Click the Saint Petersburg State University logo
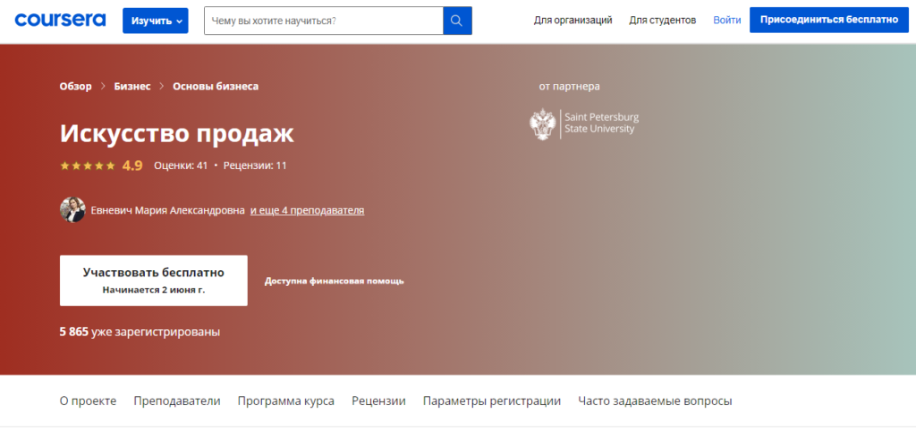 click(585, 123)
